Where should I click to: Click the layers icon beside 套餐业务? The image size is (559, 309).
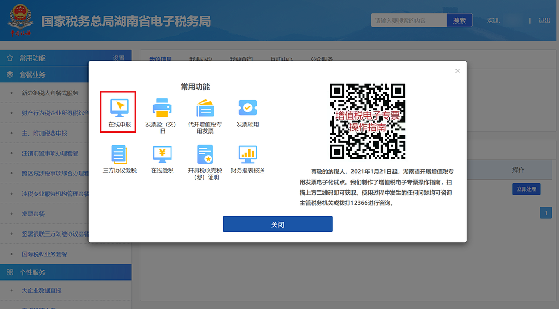tap(10, 75)
